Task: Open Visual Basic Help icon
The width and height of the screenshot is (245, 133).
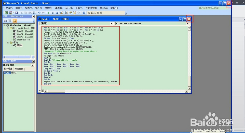Action: [x=84, y=13]
